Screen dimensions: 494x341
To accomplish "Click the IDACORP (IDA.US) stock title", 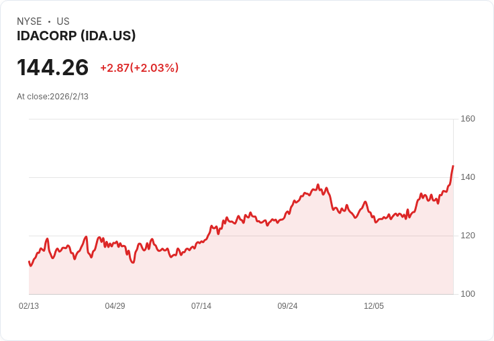I will [x=77, y=36].
